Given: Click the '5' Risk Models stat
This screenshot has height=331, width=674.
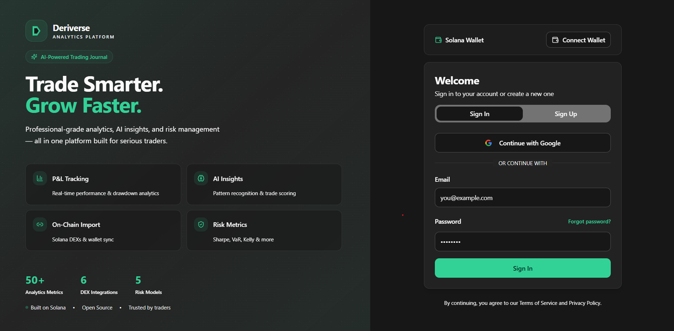Looking at the screenshot, I should [x=138, y=280].
